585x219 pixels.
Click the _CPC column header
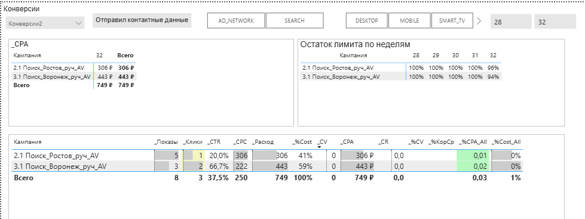pos(240,142)
